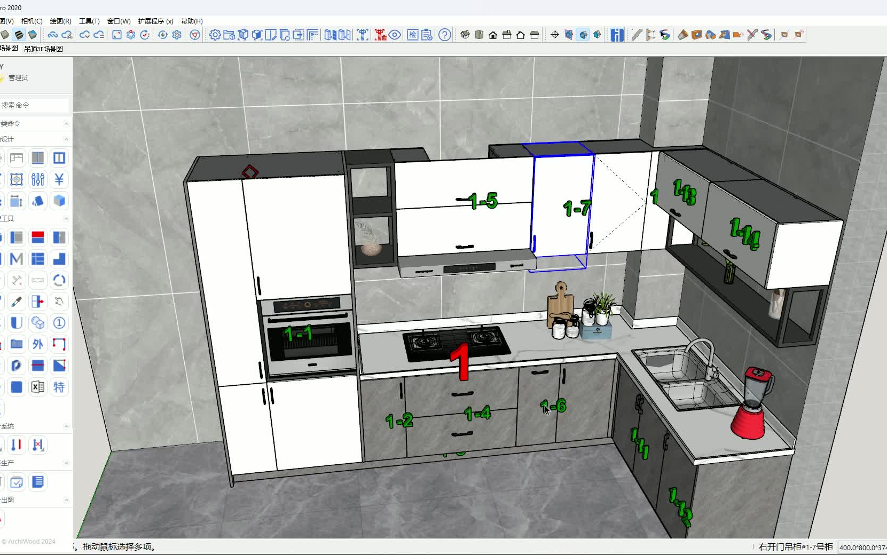Viewport: 887px width, 555px height.
Task: Toggle the highlighted blue section display icon
Action: pyautogui.click(x=583, y=35)
